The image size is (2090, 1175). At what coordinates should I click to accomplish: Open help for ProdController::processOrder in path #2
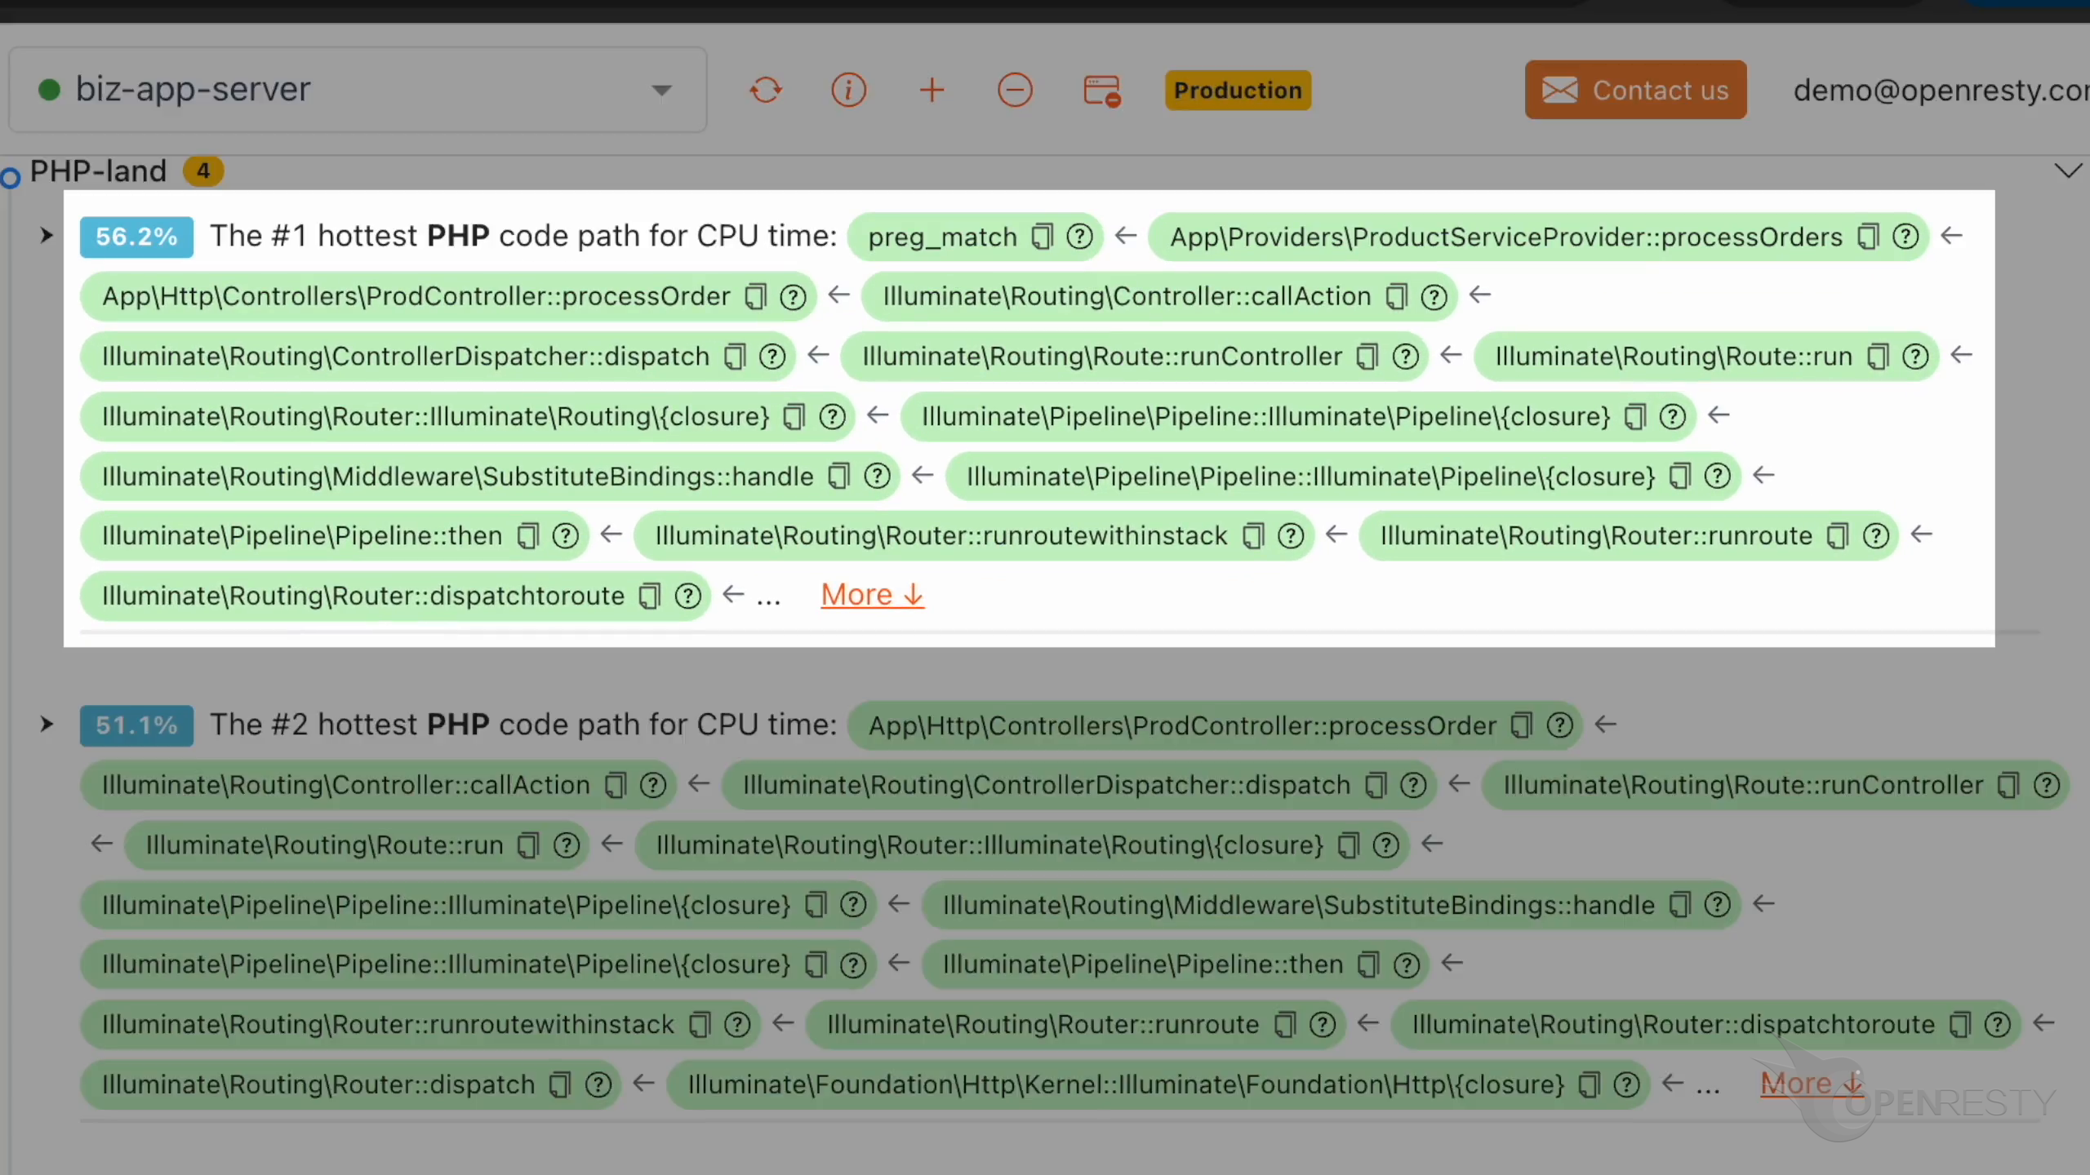(x=1560, y=725)
